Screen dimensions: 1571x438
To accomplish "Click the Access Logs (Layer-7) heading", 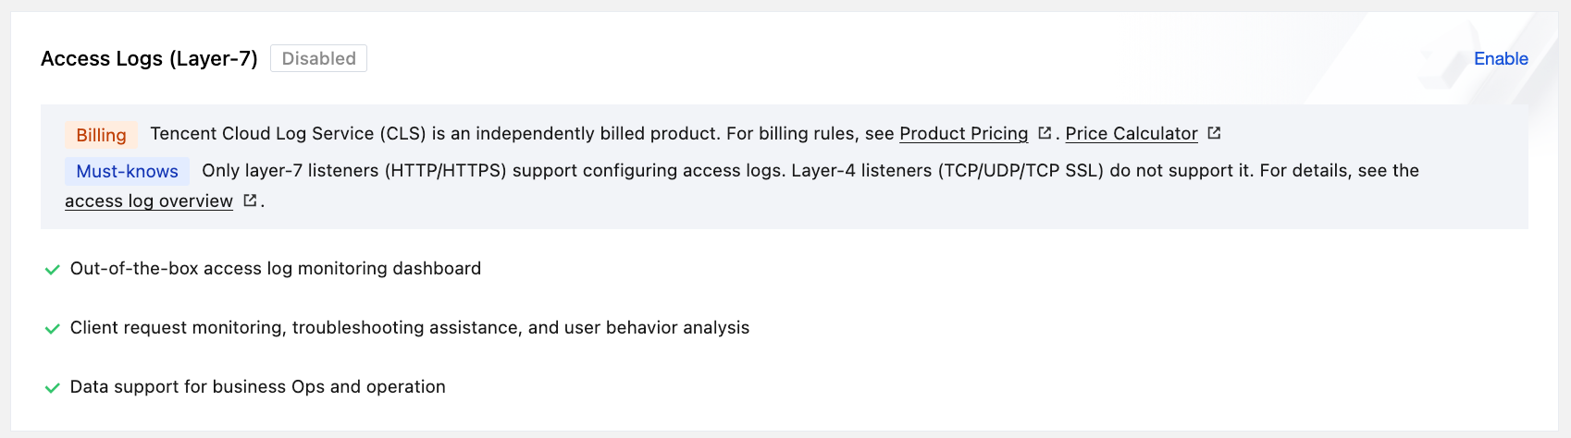I will point(149,59).
